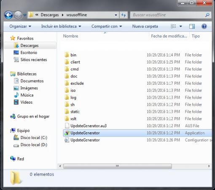Select the UpdateGenerator Application icon

[x=67, y=133]
